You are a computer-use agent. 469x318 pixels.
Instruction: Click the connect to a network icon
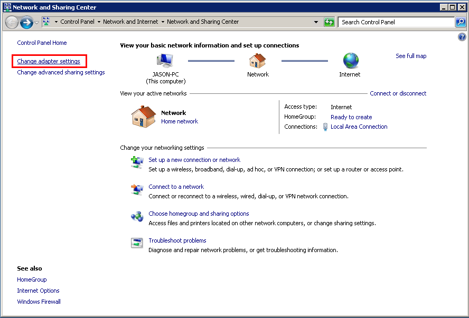click(137, 190)
